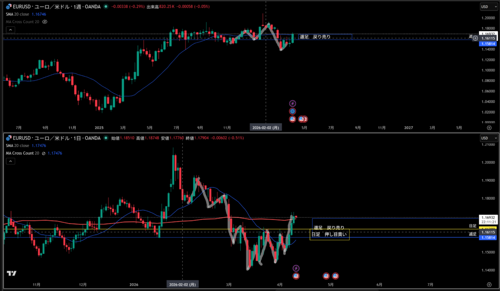Select the yellow '日足 押し目買い' text box

coord(330,234)
